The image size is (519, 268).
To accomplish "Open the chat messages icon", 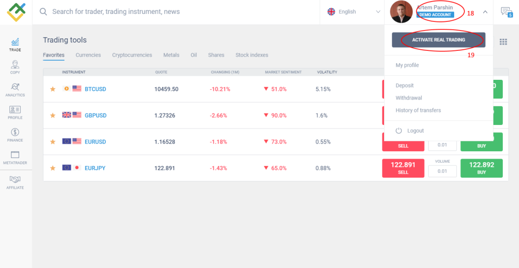I will [x=506, y=12].
